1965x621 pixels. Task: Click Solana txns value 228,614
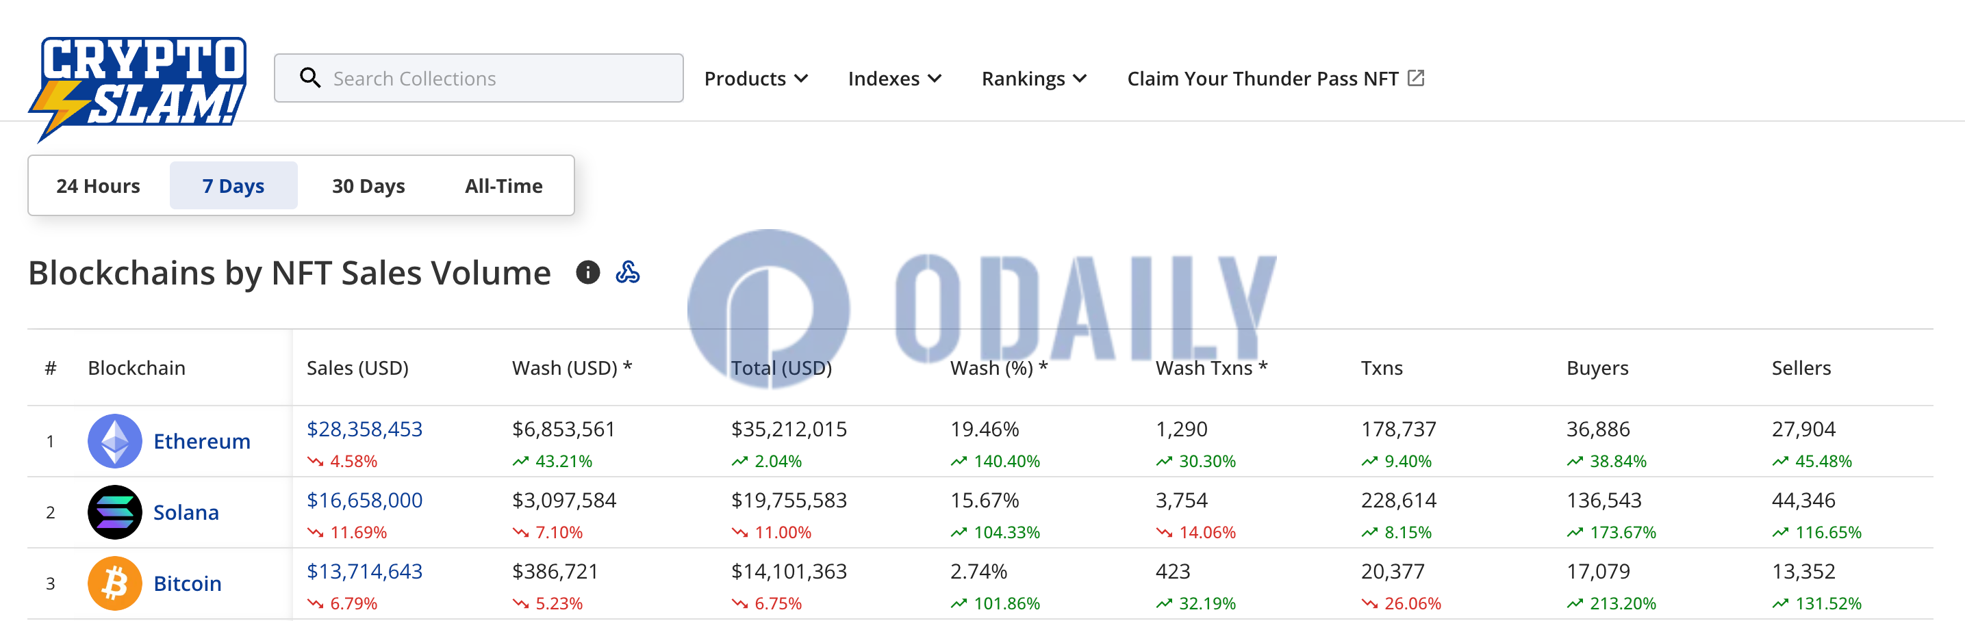[x=1399, y=500]
